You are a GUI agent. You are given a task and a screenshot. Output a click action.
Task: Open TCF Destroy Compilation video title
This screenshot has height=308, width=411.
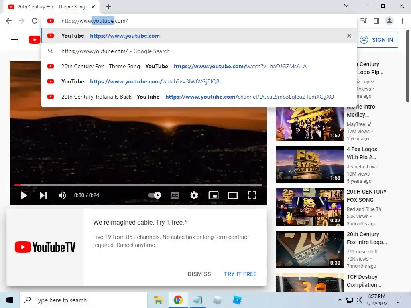[364, 281]
